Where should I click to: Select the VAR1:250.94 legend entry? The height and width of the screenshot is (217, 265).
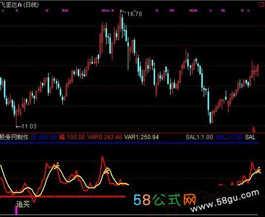[141, 137]
